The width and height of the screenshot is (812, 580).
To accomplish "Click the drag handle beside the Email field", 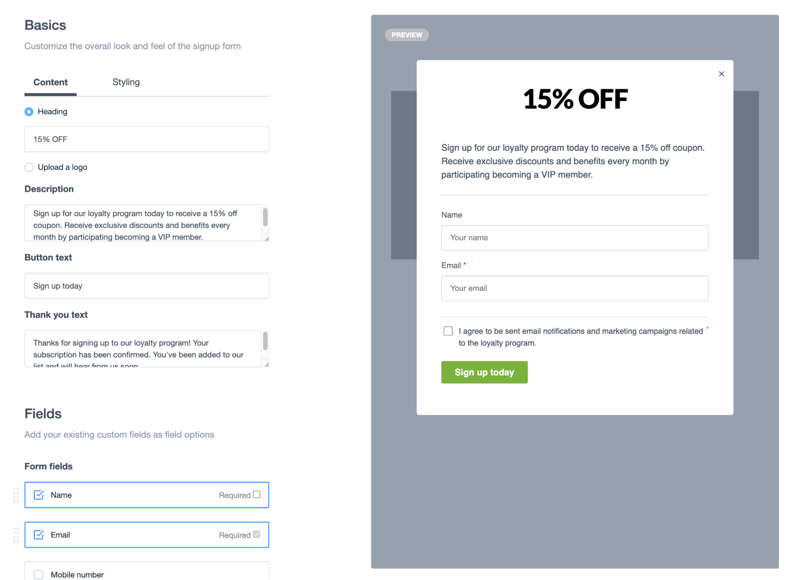I will [x=16, y=535].
